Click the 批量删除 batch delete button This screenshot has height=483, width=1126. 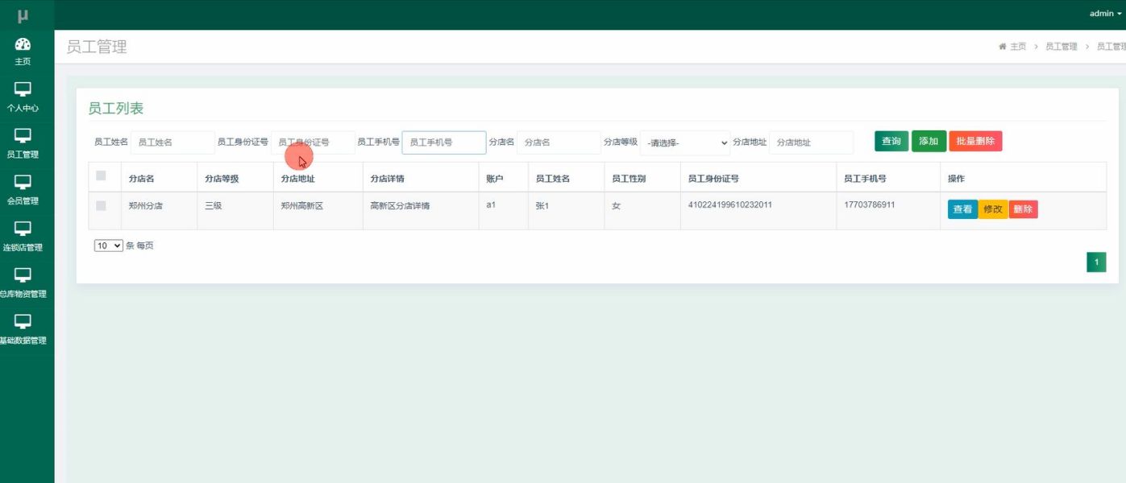(975, 141)
